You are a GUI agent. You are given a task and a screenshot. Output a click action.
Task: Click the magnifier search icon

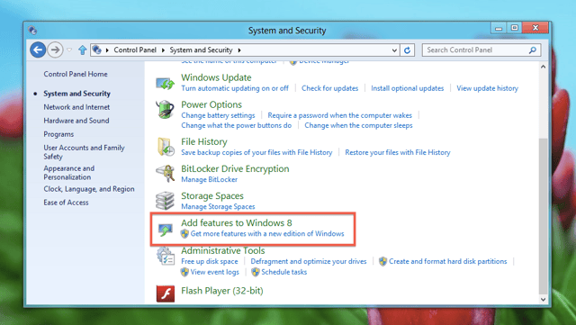[533, 50]
